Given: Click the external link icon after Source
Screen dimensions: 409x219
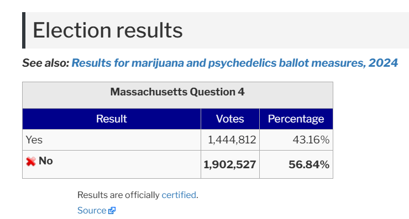Looking at the screenshot, I should [112, 210].
